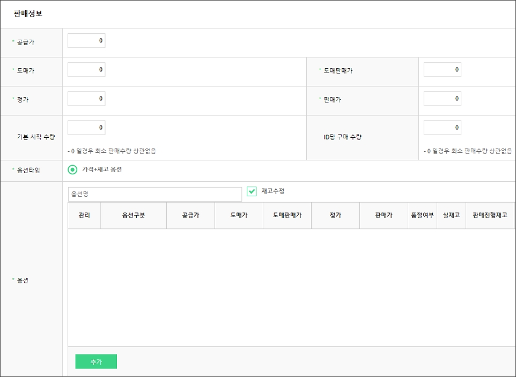Viewport: 516px width, 377px height.
Task: Click the 판매진행재고 column header
Action: point(490,215)
